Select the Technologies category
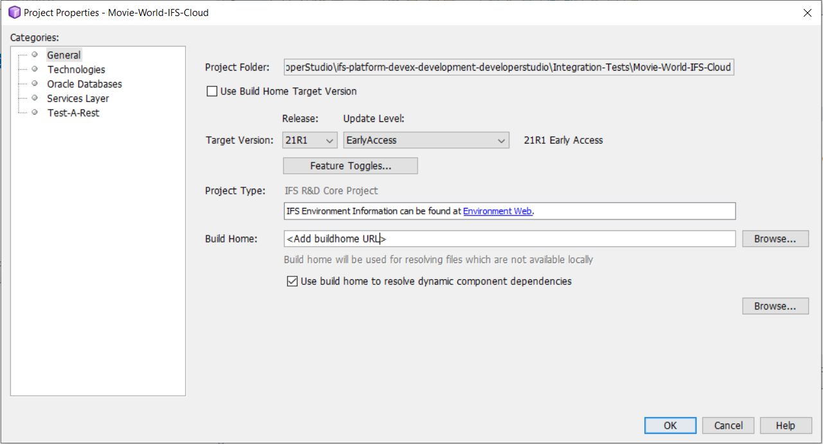823x444 pixels. click(76, 69)
